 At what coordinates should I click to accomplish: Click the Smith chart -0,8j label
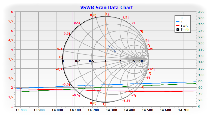(x=92, y=103)
